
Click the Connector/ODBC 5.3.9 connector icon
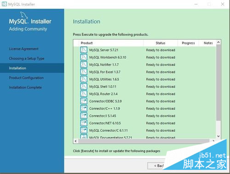click(x=84, y=101)
